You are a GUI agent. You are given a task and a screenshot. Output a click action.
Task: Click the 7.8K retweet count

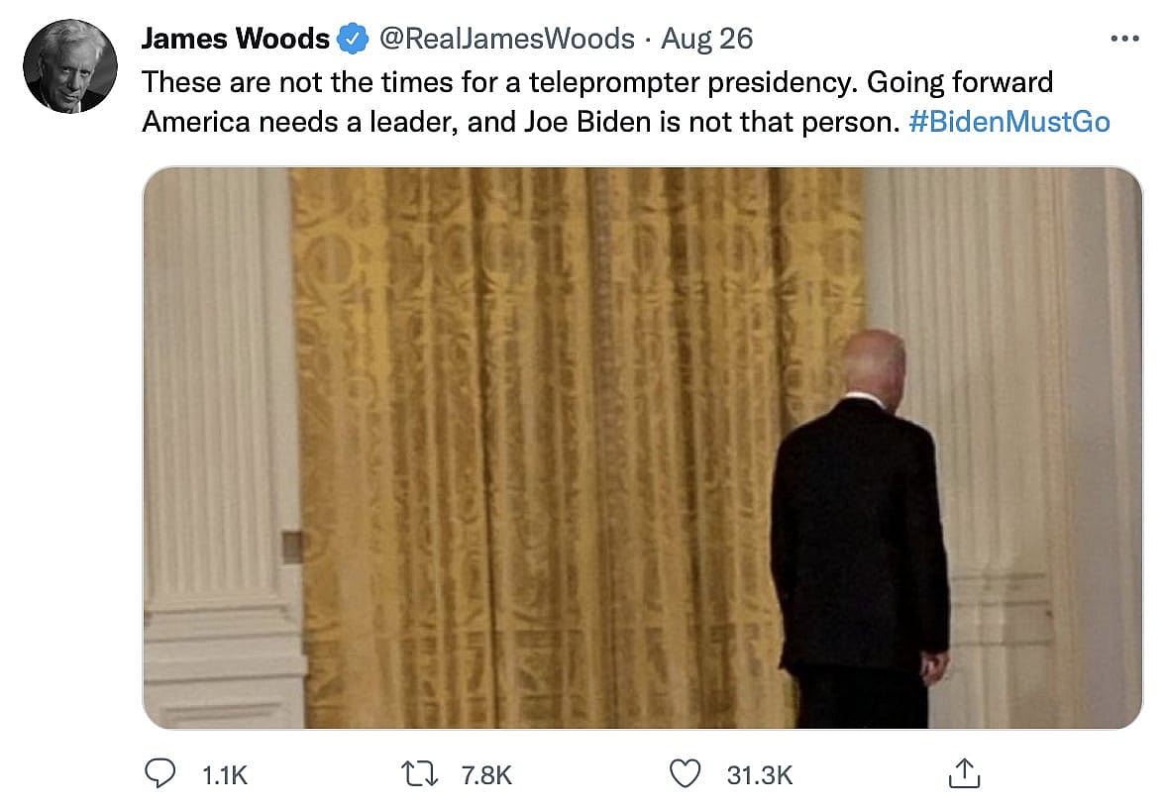tap(485, 775)
